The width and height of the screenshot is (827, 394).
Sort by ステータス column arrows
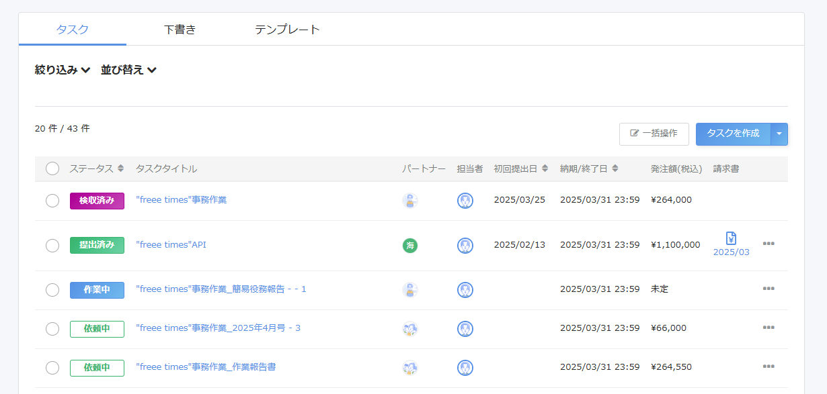pyautogui.click(x=120, y=168)
